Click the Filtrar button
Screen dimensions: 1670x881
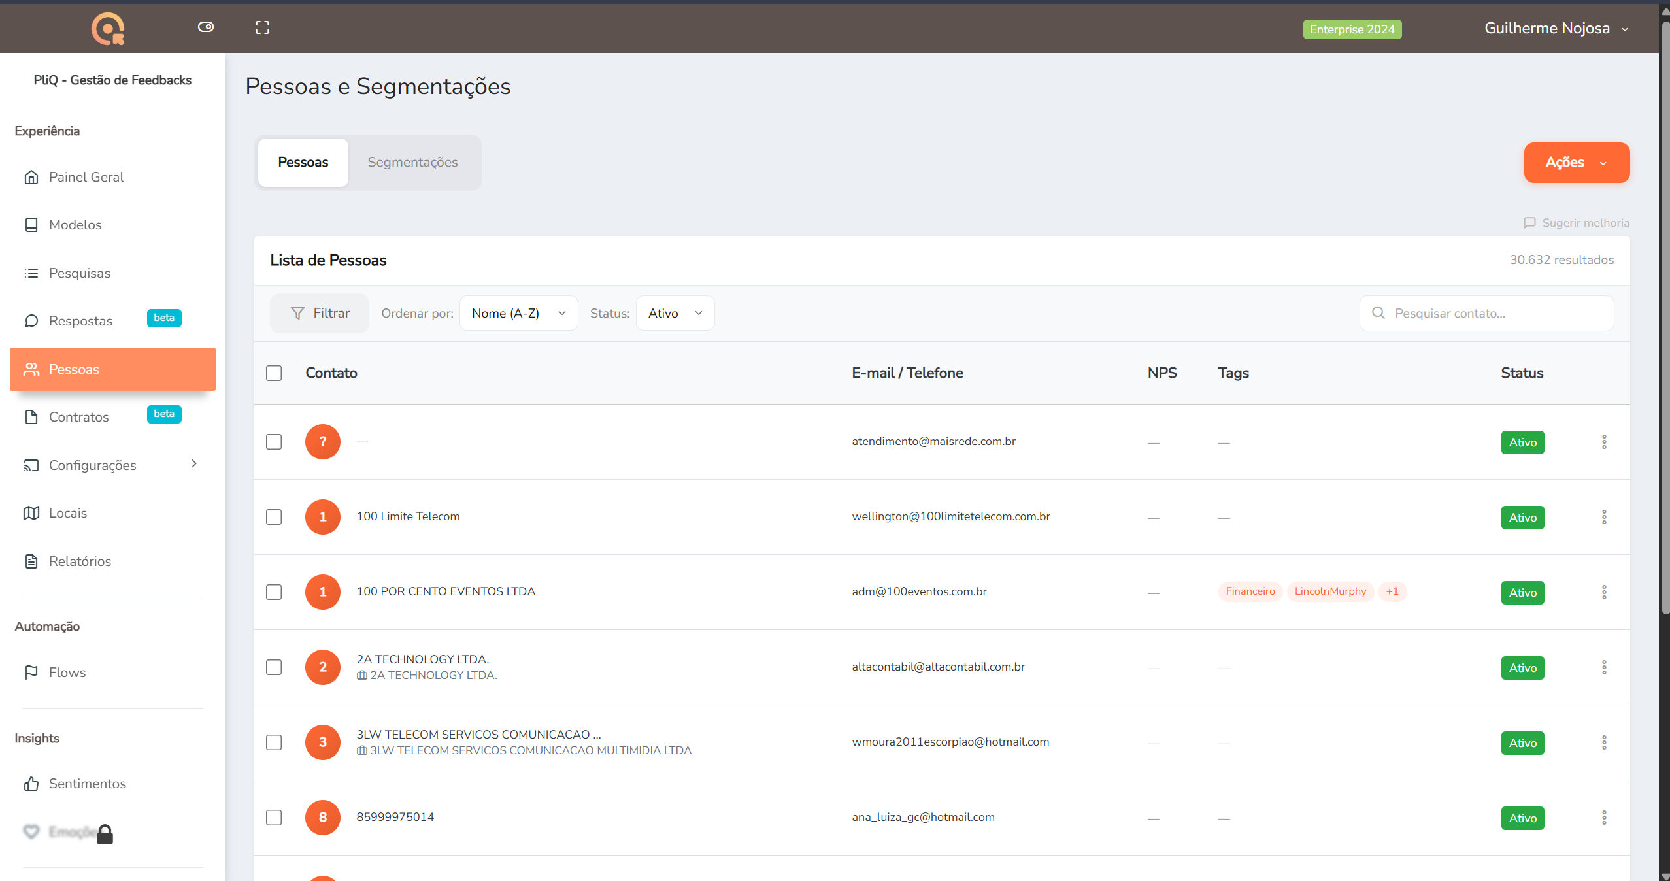[320, 314]
